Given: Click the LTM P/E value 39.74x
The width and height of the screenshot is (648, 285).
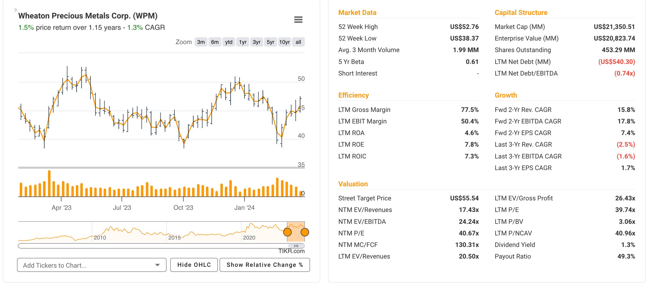Looking at the screenshot, I should pos(625,210).
